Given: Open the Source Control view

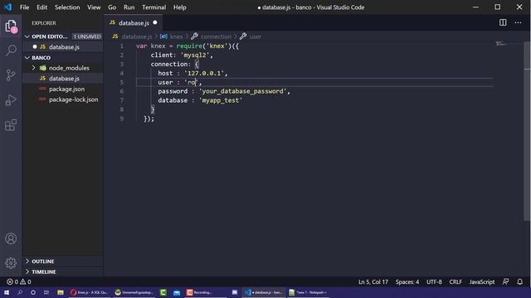Looking at the screenshot, I should pyautogui.click(x=11, y=75).
